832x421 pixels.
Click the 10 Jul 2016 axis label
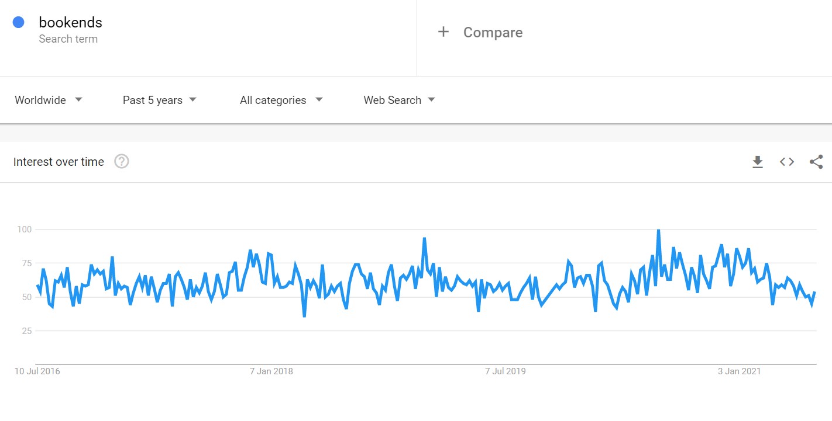click(37, 371)
